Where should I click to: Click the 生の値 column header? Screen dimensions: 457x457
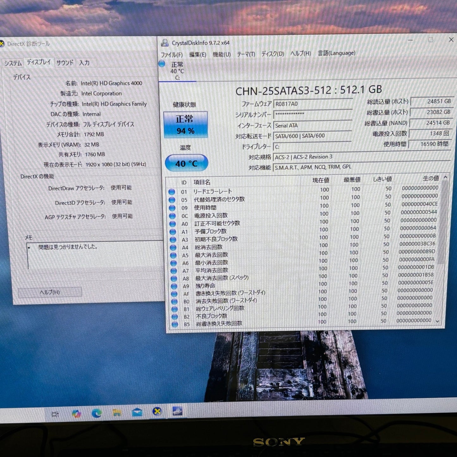point(431,178)
